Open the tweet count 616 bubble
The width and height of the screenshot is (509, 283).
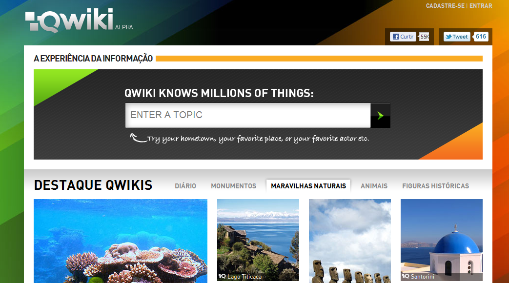[x=480, y=37]
